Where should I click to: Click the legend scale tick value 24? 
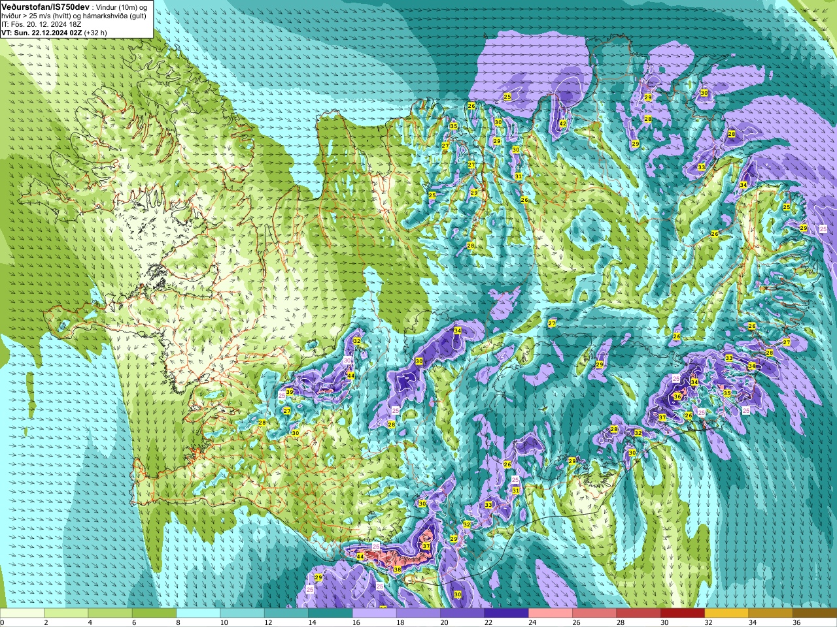(532, 622)
